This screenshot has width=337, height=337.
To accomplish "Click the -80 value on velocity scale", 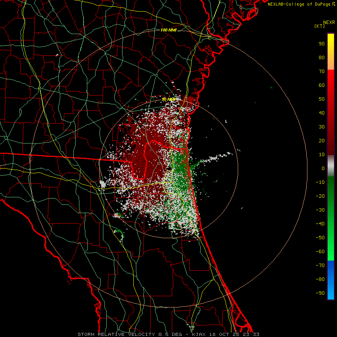I will pyautogui.click(x=320, y=279).
